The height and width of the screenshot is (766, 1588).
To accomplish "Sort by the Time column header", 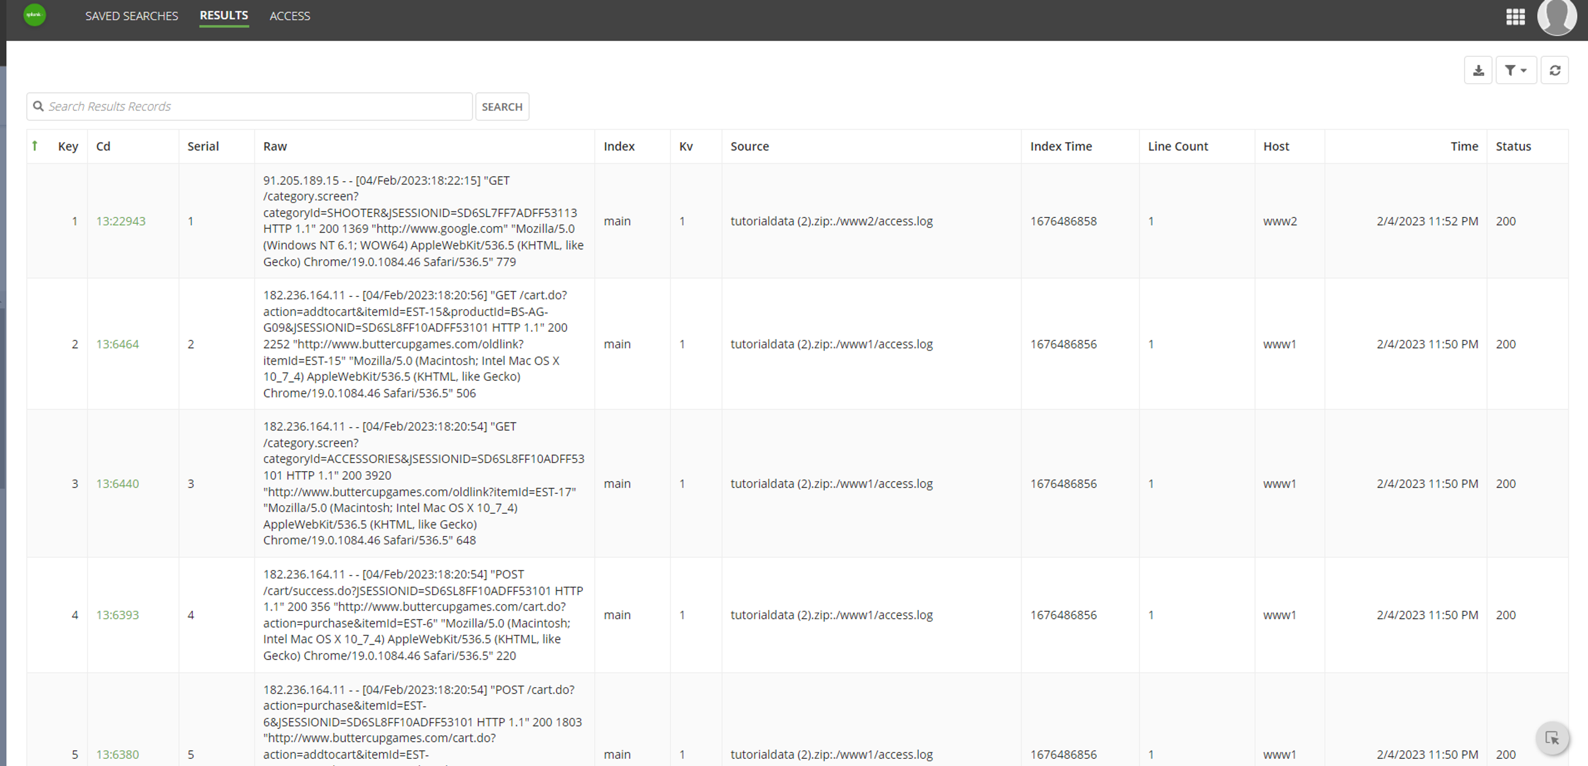I will click(1464, 147).
